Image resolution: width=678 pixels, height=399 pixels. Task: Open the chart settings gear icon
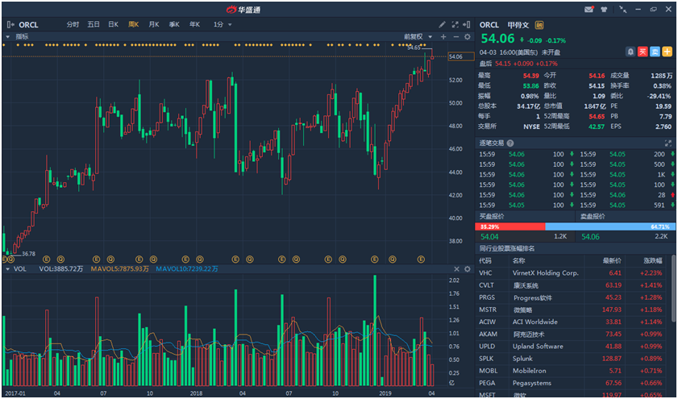coord(467,36)
